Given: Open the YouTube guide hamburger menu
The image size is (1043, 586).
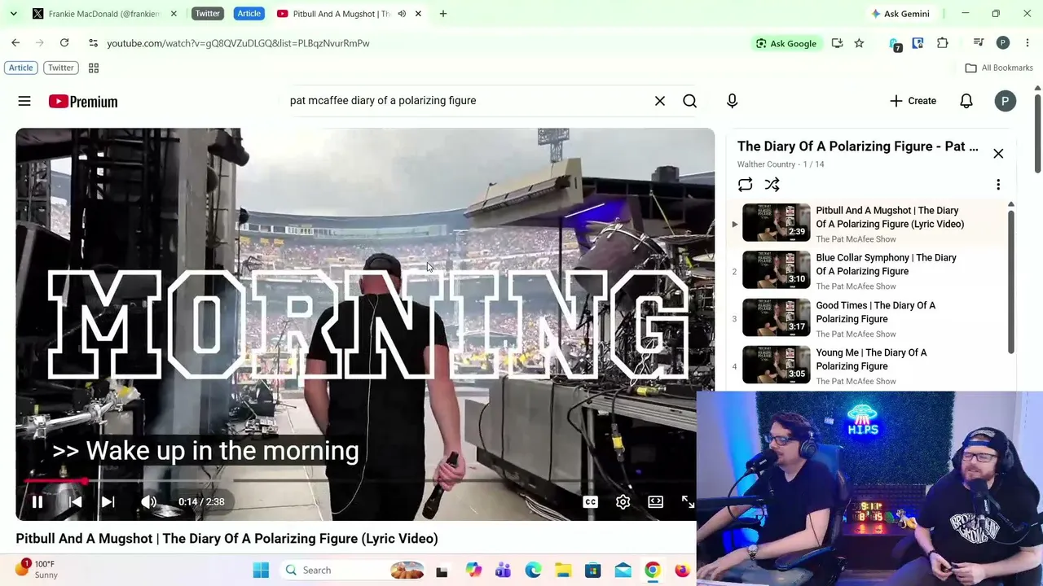Looking at the screenshot, I should click(24, 101).
